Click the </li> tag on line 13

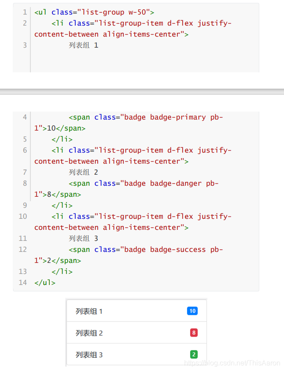click(x=62, y=271)
